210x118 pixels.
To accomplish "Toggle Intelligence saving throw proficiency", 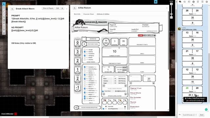I will click(x=85, y=55).
